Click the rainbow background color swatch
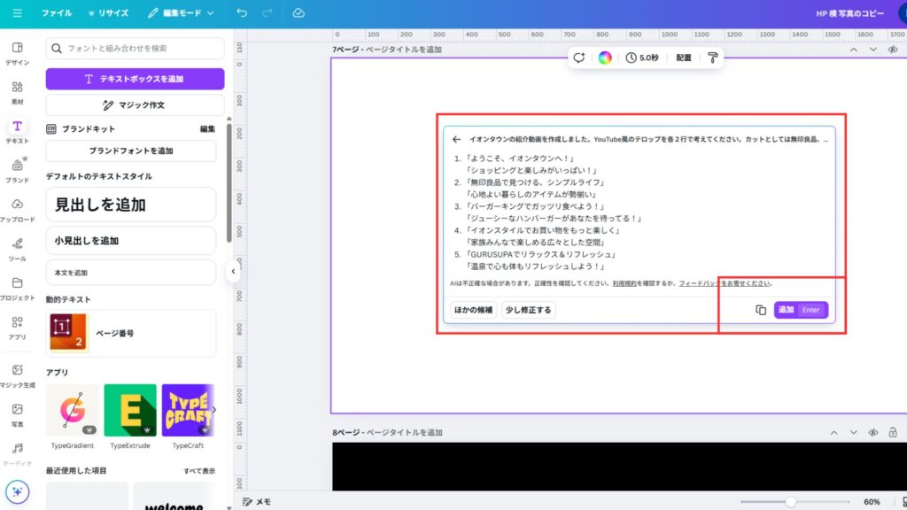The height and width of the screenshot is (510, 907). [x=605, y=58]
